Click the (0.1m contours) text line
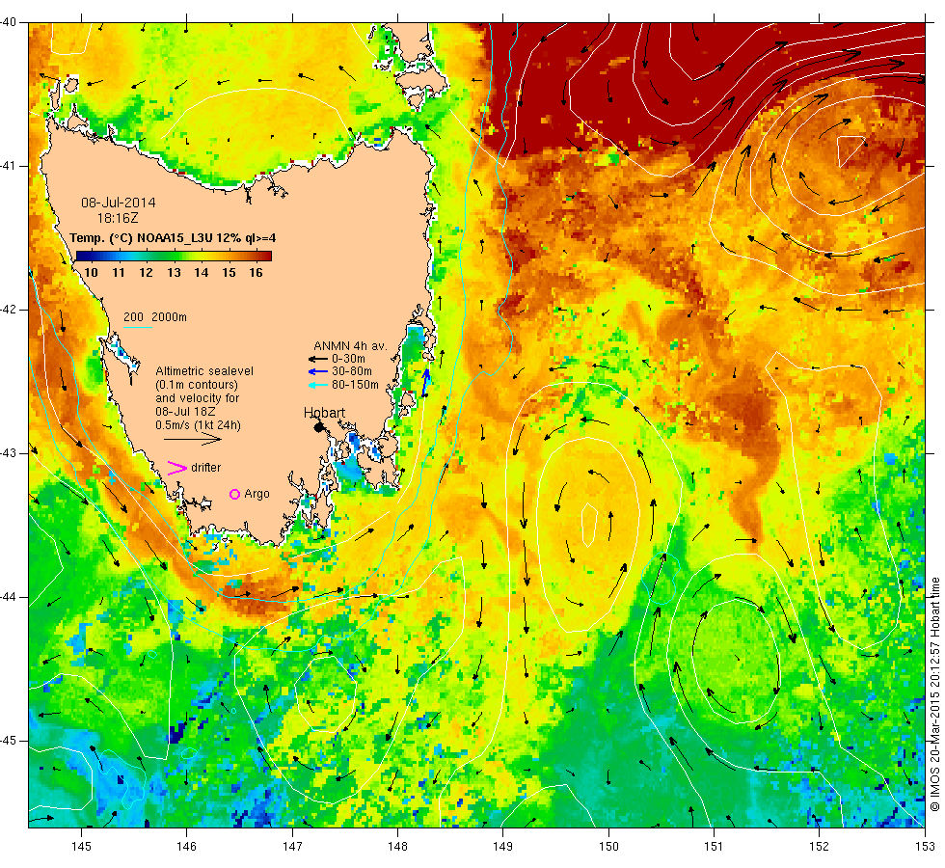 coord(197,385)
